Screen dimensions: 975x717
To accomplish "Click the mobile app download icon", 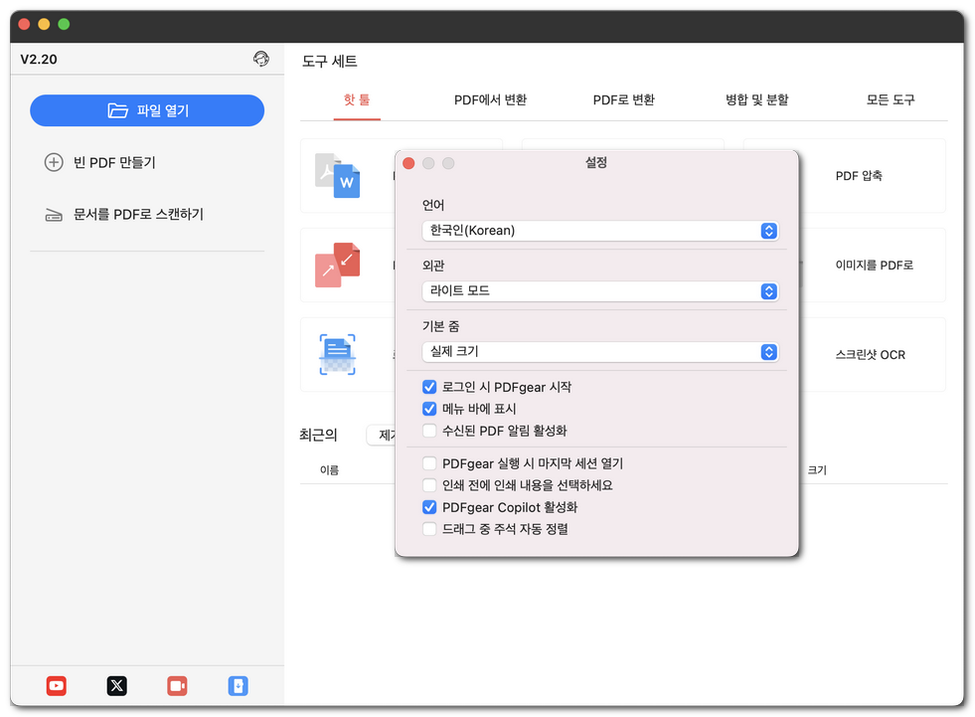I will [x=238, y=685].
